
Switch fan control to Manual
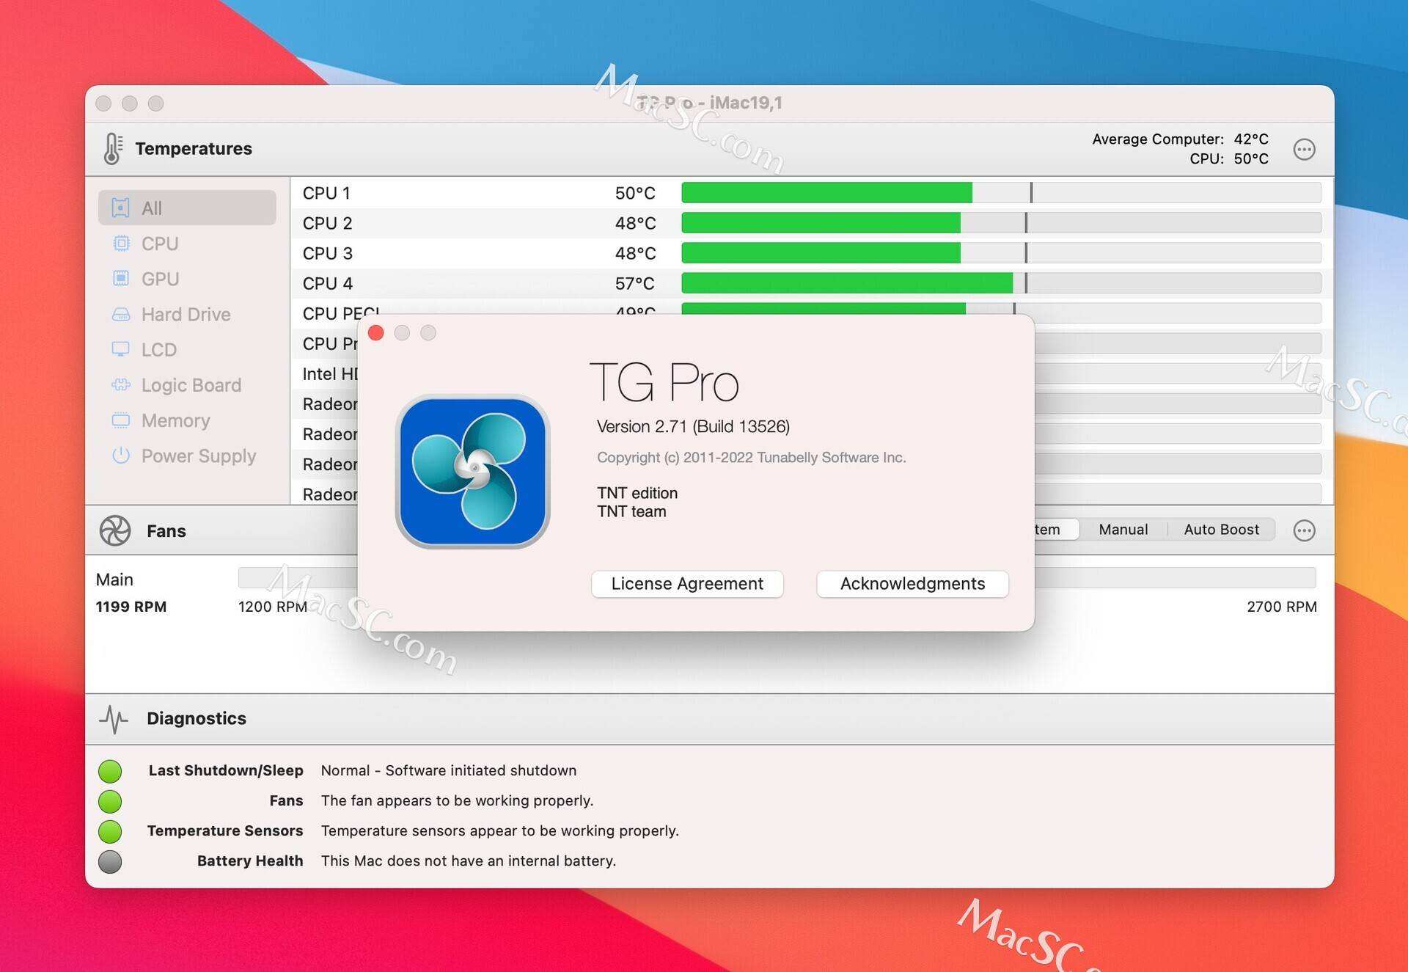pyautogui.click(x=1123, y=530)
